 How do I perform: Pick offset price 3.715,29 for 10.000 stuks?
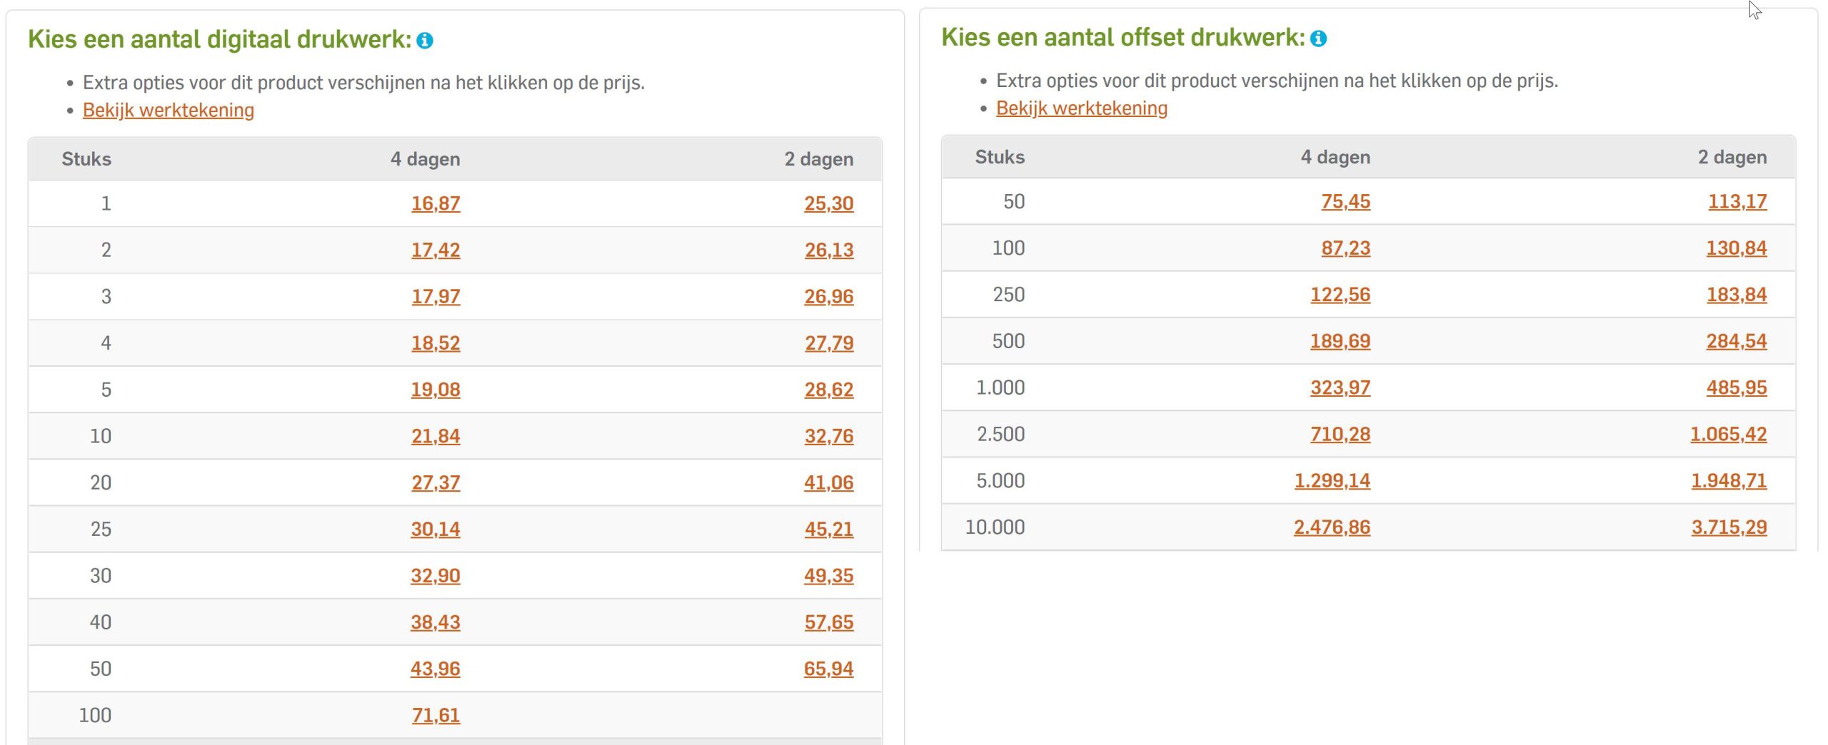[x=1729, y=527]
